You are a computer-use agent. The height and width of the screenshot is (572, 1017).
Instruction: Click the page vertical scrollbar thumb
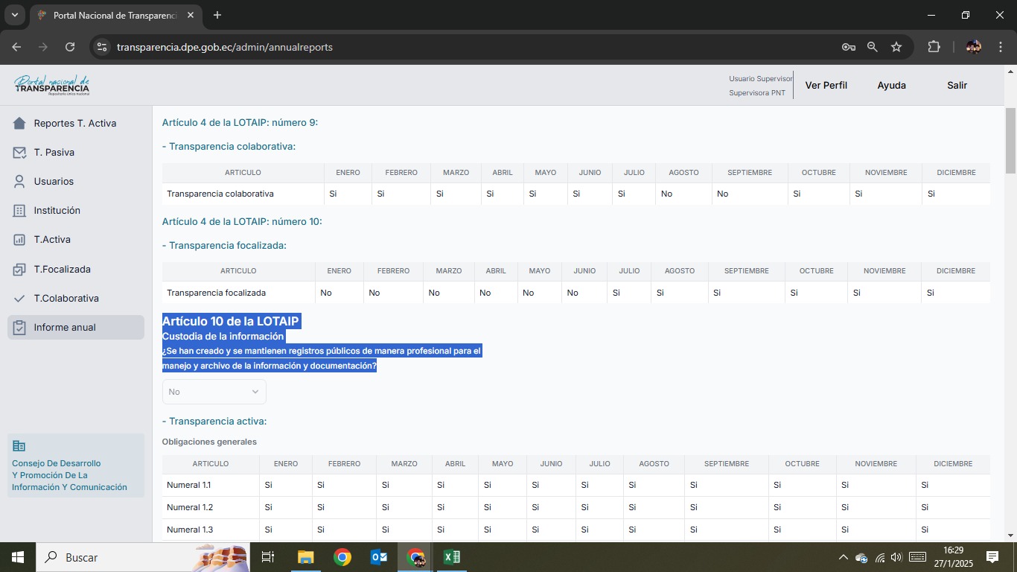1010,140
